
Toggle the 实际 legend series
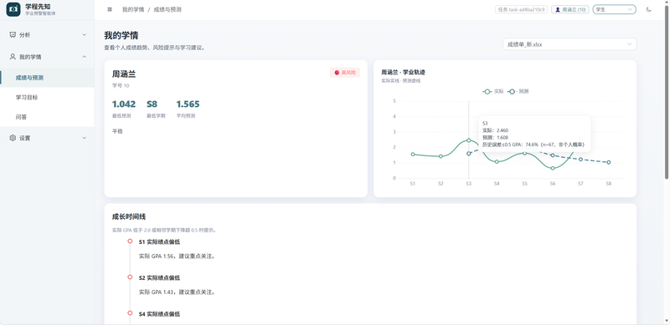(493, 91)
